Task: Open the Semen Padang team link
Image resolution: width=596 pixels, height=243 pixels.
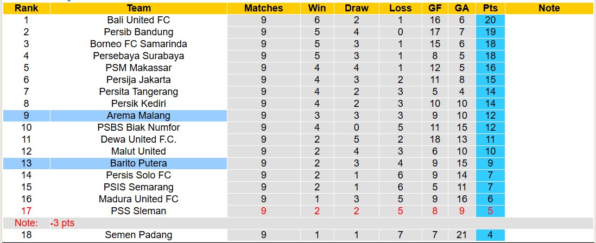Action: coord(138,235)
